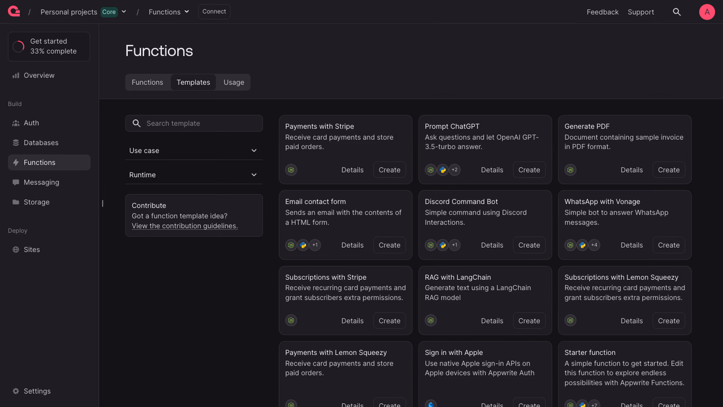Open Storage in the sidebar
The image size is (723, 407).
[x=49, y=202]
